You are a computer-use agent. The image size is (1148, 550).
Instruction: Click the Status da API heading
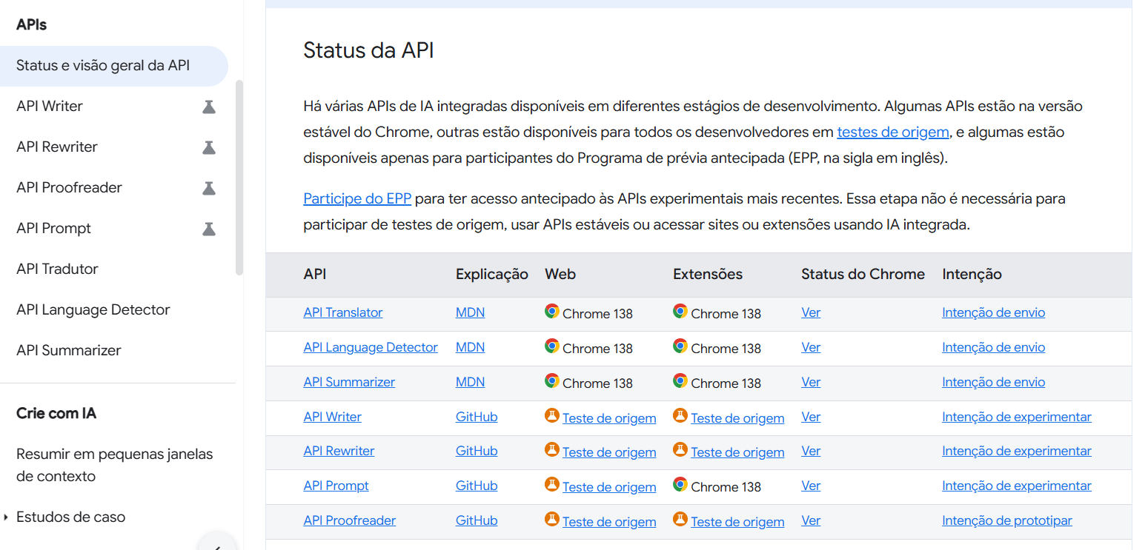[368, 50]
